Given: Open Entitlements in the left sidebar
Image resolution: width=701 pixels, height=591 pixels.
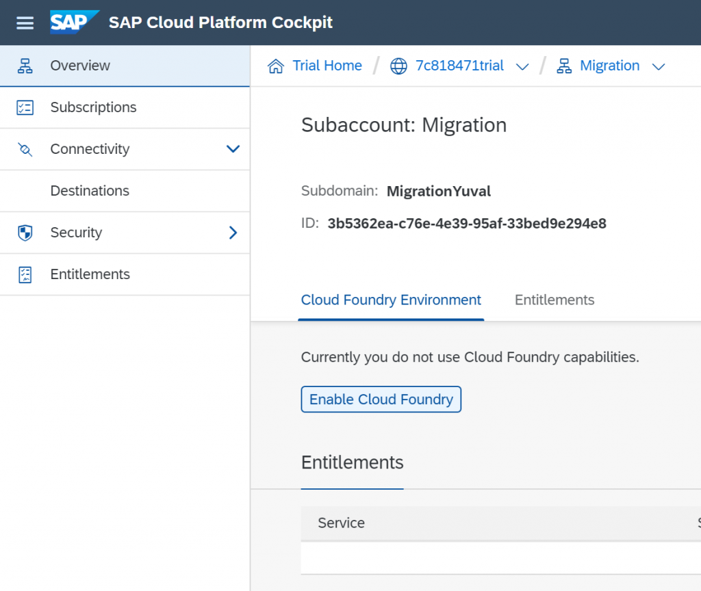Looking at the screenshot, I should (x=125, y=274).
